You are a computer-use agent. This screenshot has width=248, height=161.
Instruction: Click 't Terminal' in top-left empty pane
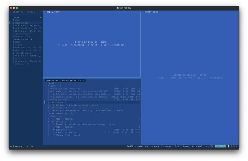click(x=78, y=45)
